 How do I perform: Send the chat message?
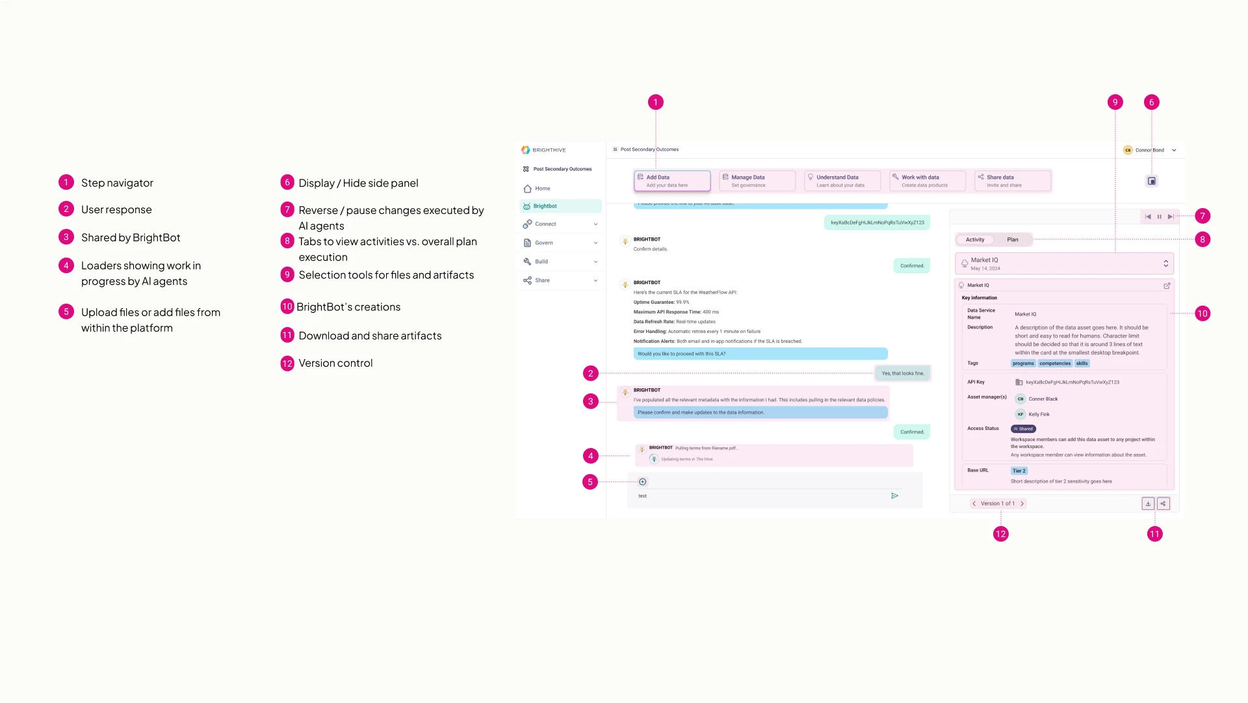[x=894, y=496]
